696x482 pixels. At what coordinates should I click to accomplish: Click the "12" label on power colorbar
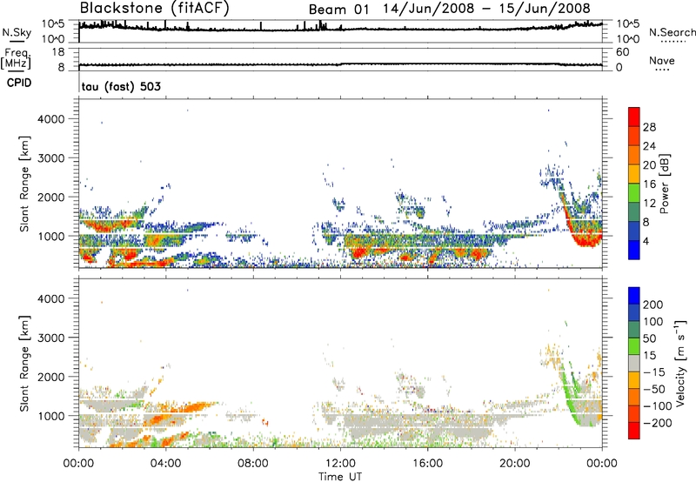tap(649, 204)
